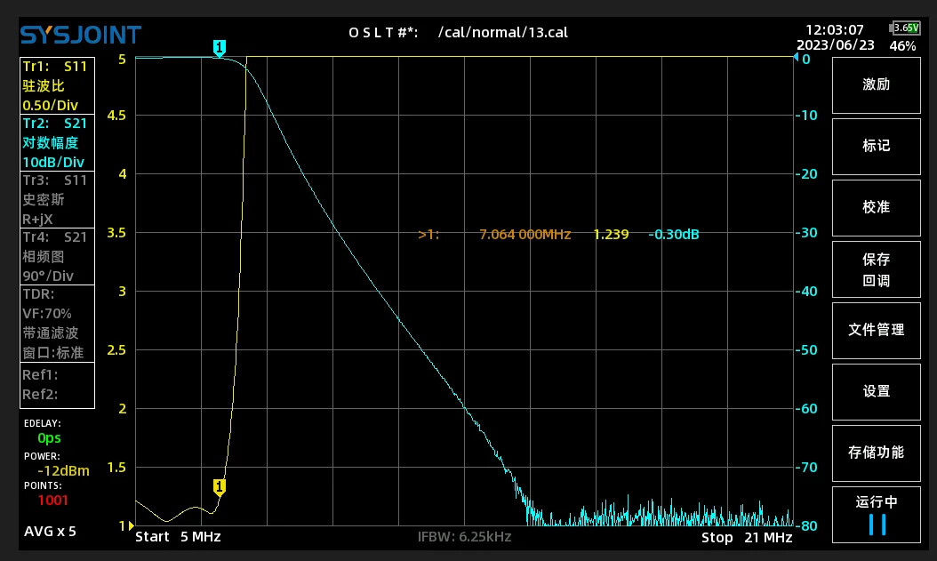Screen dimensions: 937x561
Task: Click the O S L T #*: calibration status
Action: [x=383, y=32]
